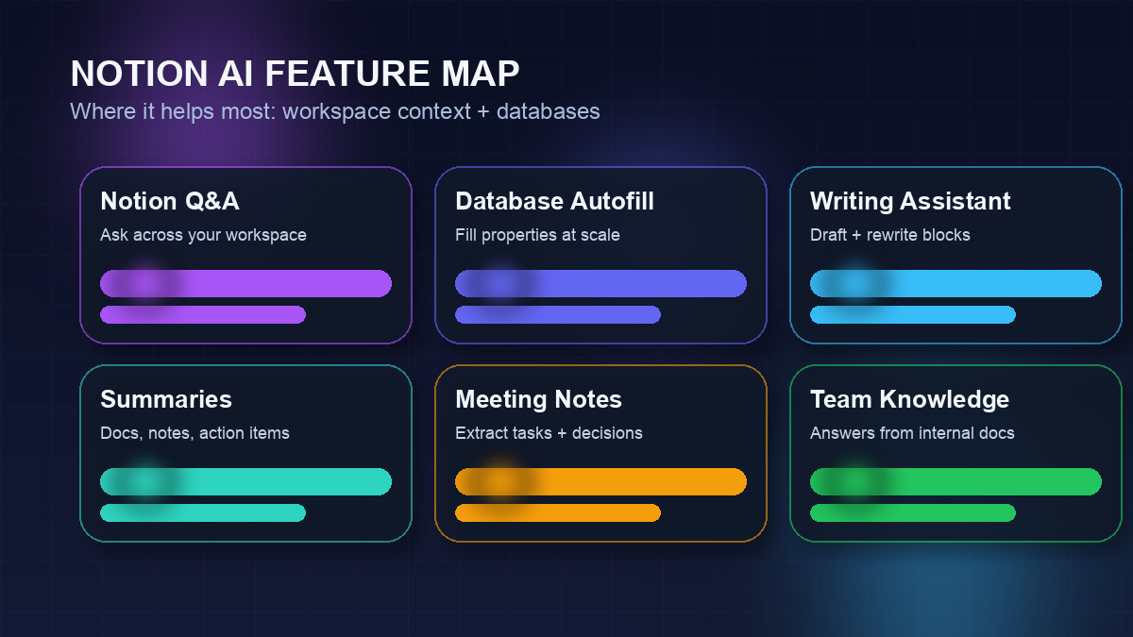Image resolution: width=1133 pixels, height=637 pixels.
Task: Select the cyan bar under Writing Assistant
Action: [x=955, y=283]
